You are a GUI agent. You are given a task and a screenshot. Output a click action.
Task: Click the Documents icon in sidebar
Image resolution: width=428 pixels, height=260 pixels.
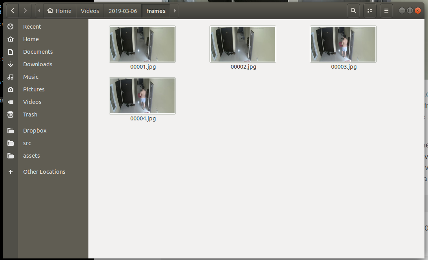[x=10, y=51]
